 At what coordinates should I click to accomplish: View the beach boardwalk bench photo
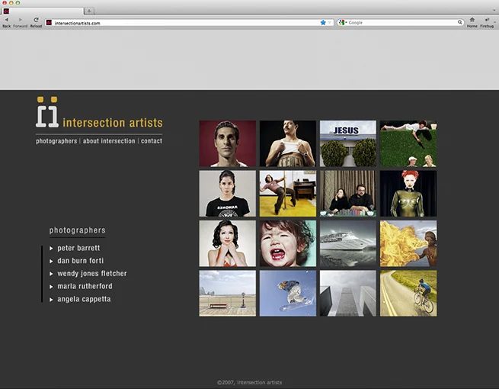pyautogui.click(x=228, y=294)
